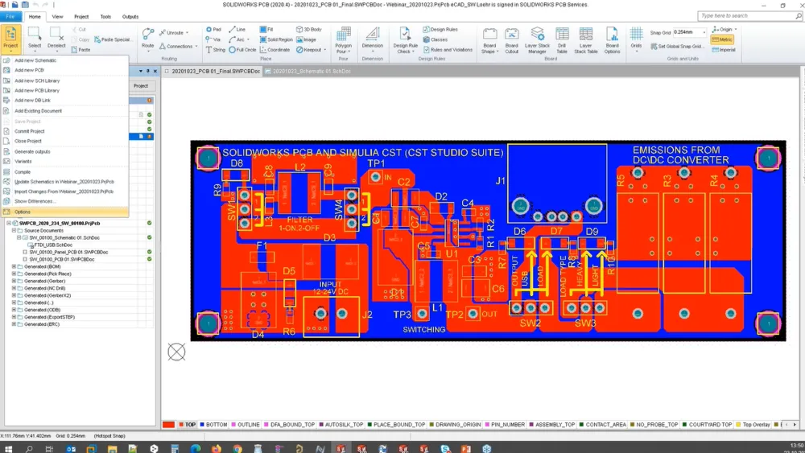Click the Board Cutout tool
The width and height of the screenshot is (805, 453).
pos(511,40)
